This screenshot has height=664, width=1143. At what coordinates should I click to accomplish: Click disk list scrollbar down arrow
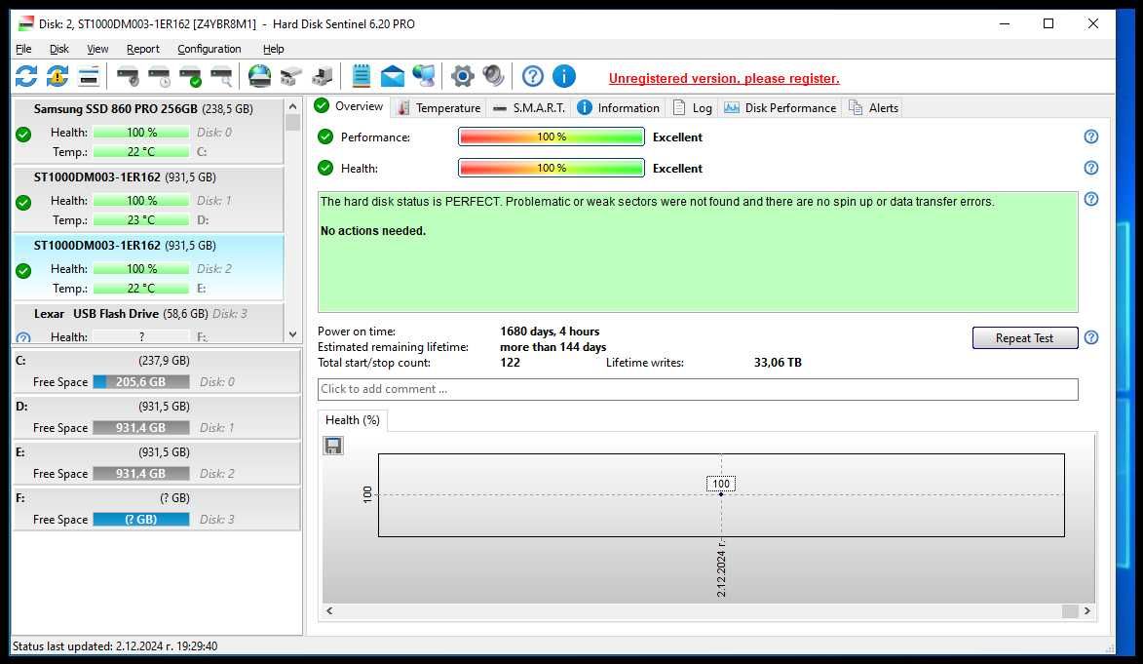coord(293,334)
